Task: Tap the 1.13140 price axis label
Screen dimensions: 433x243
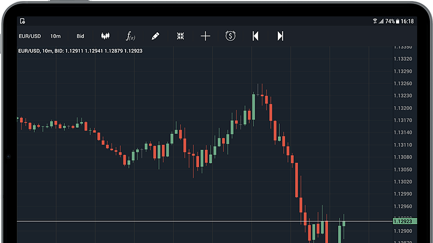Action: coord(403,132)
